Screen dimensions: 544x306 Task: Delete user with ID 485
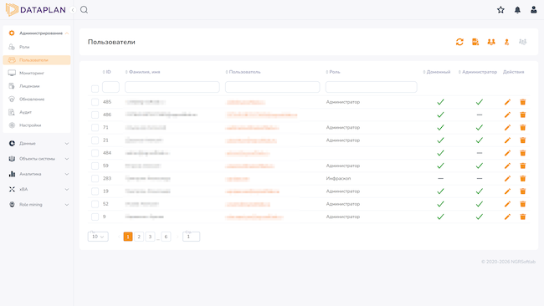coord(523,102)
